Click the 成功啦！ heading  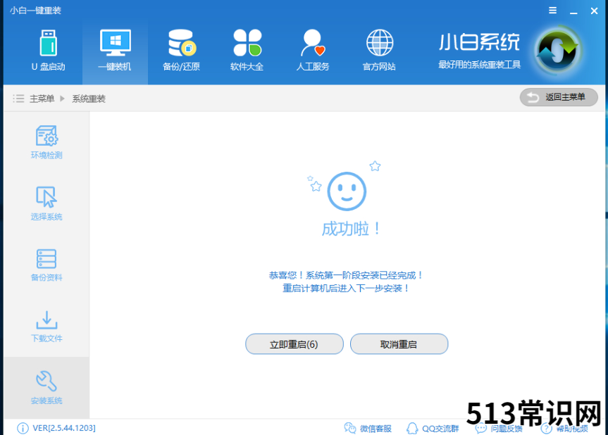click(x=351, y=229)
